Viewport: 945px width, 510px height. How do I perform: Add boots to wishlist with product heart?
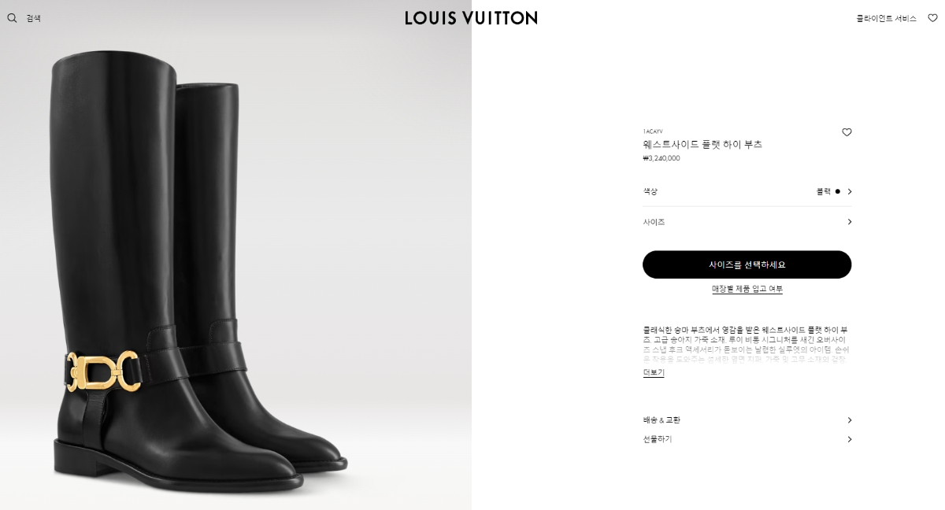[x=847, y=132]
